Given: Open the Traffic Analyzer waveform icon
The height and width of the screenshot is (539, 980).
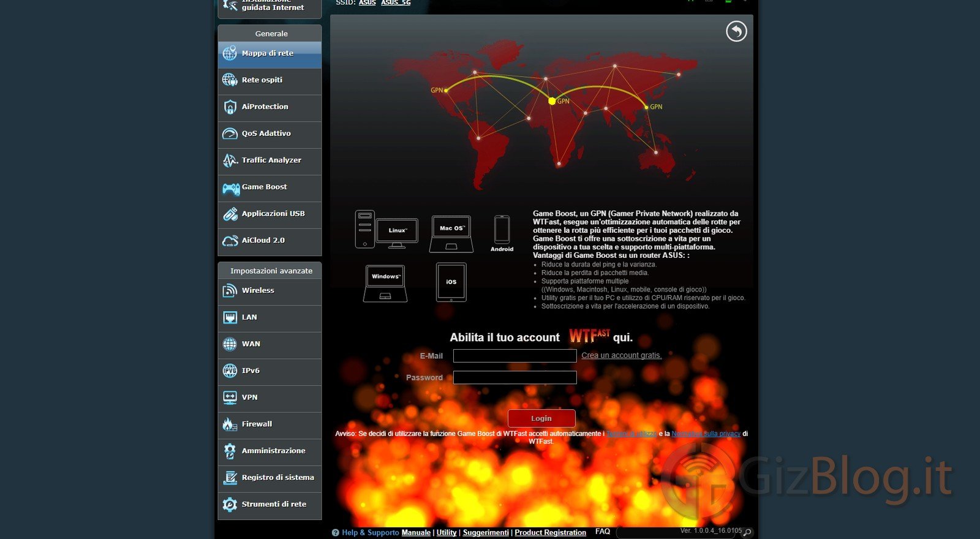Looking at the screenshot, I should click(230, 160).
